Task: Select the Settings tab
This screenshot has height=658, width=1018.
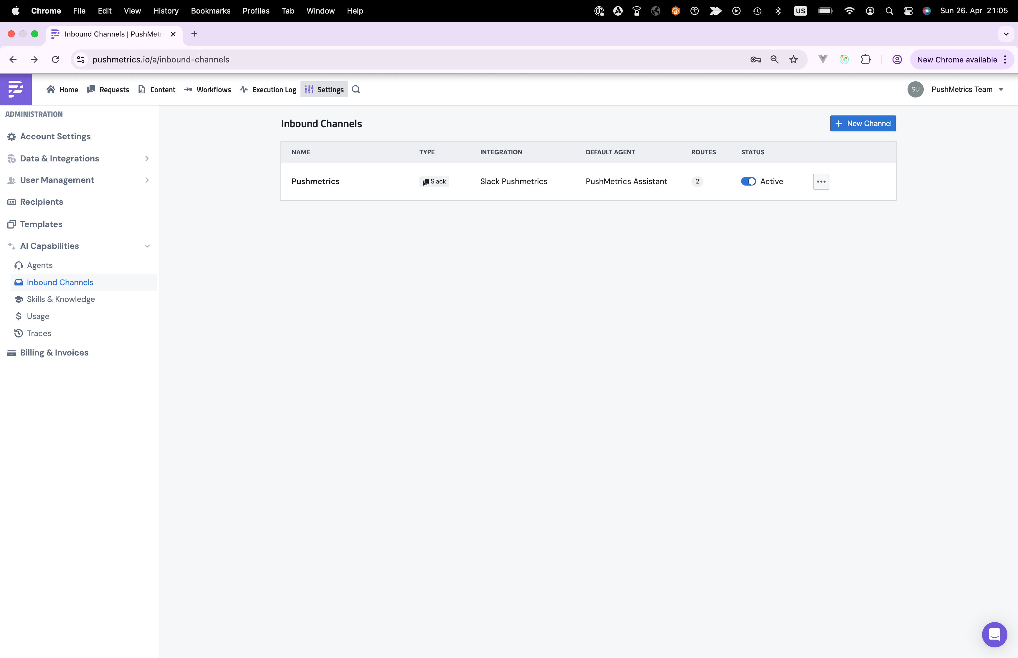Action: point(324,89)
